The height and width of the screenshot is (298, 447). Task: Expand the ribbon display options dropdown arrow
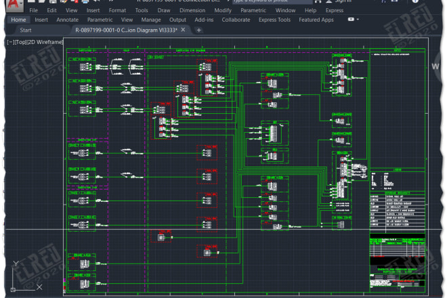tap(358, 20)
